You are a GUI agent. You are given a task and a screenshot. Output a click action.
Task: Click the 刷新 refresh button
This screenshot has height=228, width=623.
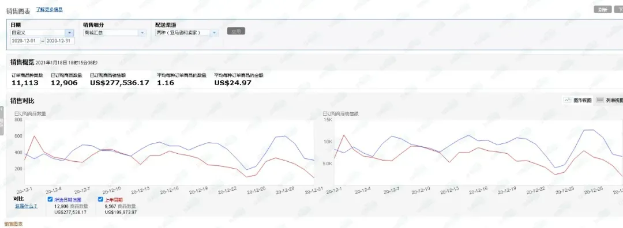click(602, 10)
